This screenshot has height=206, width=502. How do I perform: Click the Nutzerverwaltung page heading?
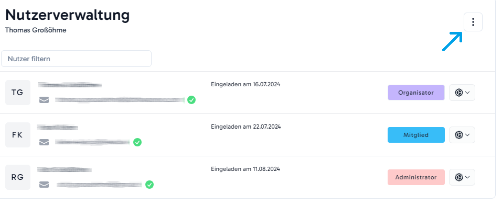coord(68,15)
